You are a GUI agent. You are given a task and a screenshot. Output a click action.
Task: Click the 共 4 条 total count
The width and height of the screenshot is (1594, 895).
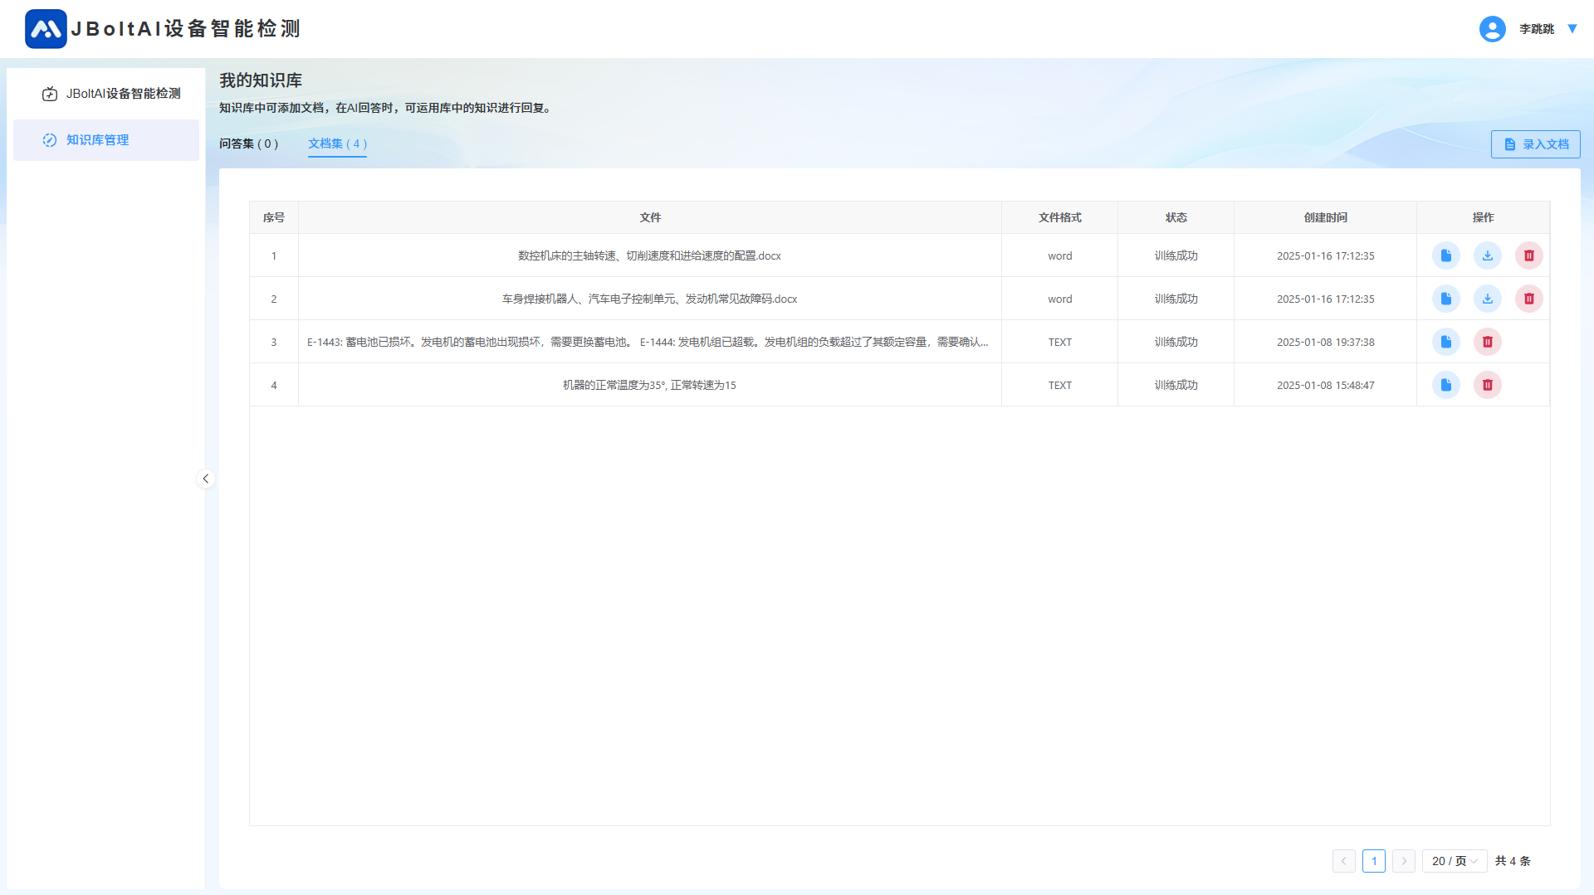click(x=1513, y=861)
